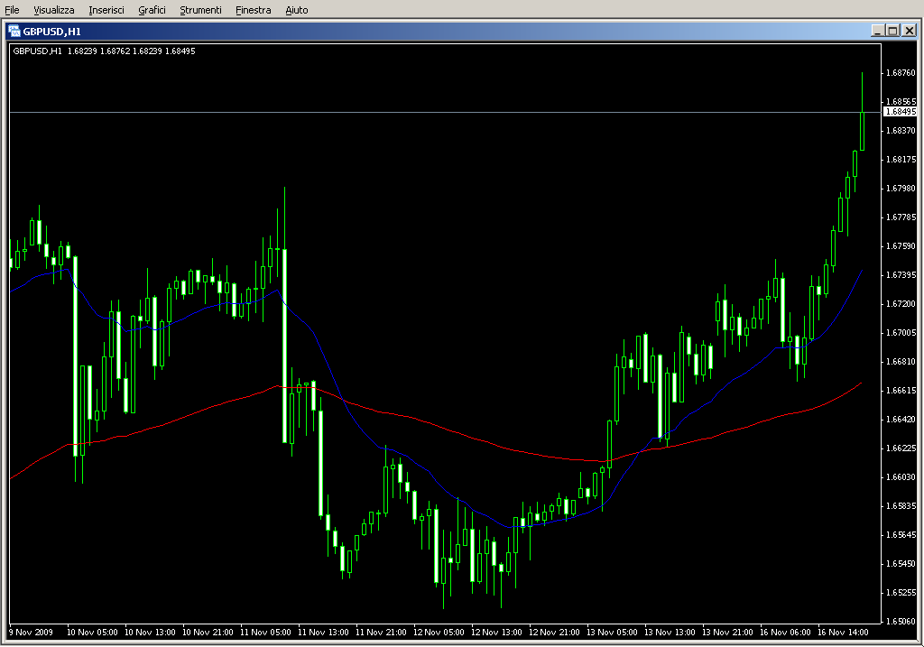Minimize the GBPUSD,H1 chart window
The width and height of the screenshot is (924, 647).
[x=877, y=31]
